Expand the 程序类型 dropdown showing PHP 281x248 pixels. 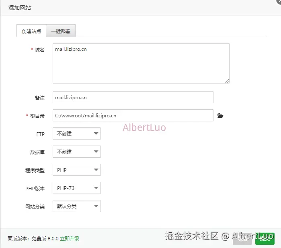click(x=77, y=170)
